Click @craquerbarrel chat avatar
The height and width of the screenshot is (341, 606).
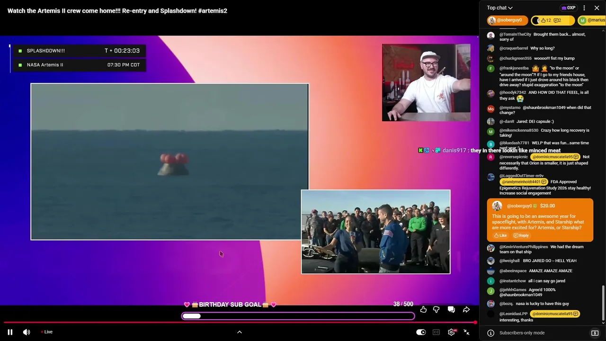pyautogui.click(x=491, y=48)
